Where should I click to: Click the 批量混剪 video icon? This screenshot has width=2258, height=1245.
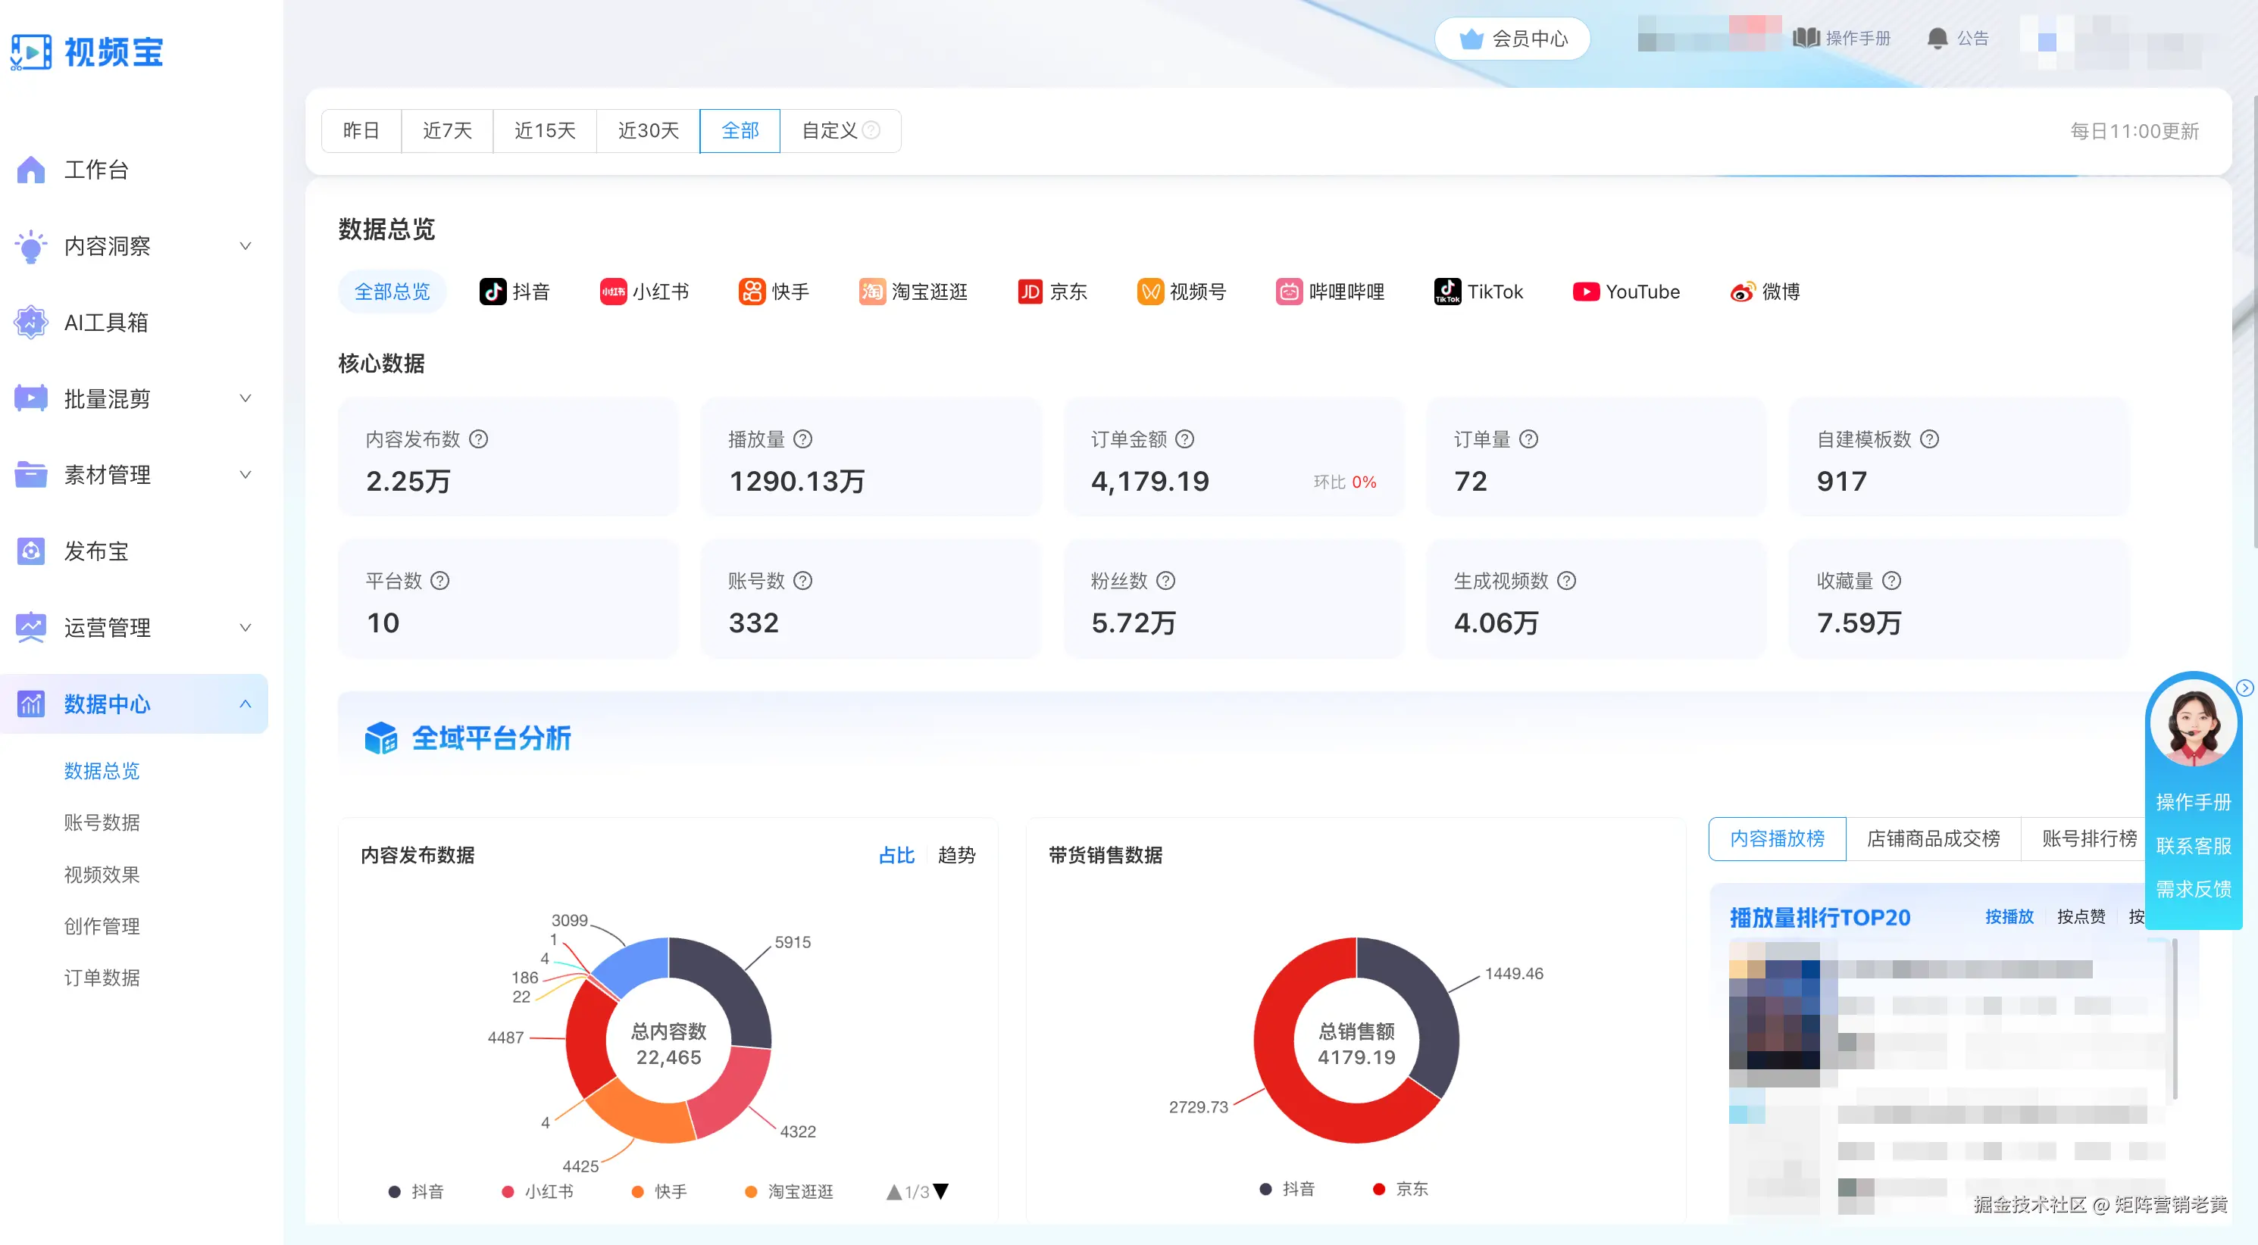click(x=30, y=398)
